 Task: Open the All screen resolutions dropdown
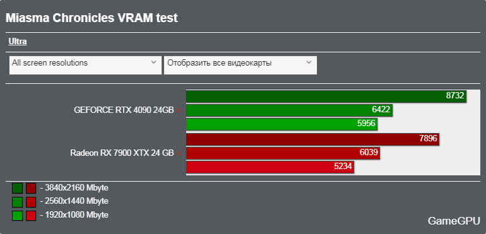click(86, 65)
